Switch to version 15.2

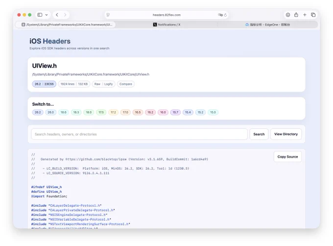click(x=200, y=112)
